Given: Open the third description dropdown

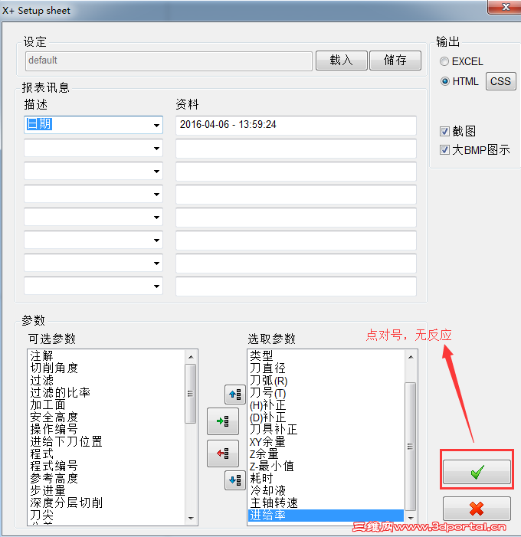Looking at the screenshot, I should (x=156, y=172).
